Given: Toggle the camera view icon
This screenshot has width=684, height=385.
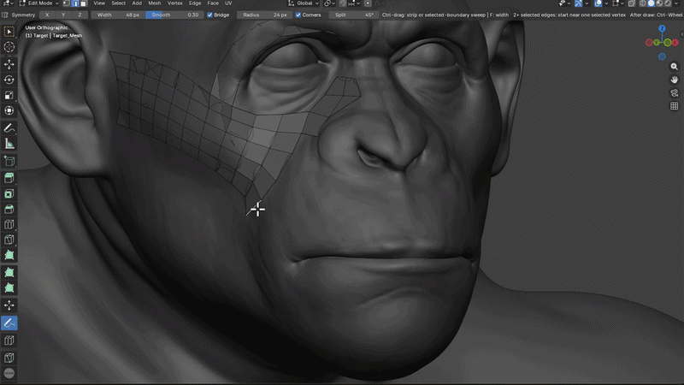Looking at the screenshot, I should click(674, 93).
